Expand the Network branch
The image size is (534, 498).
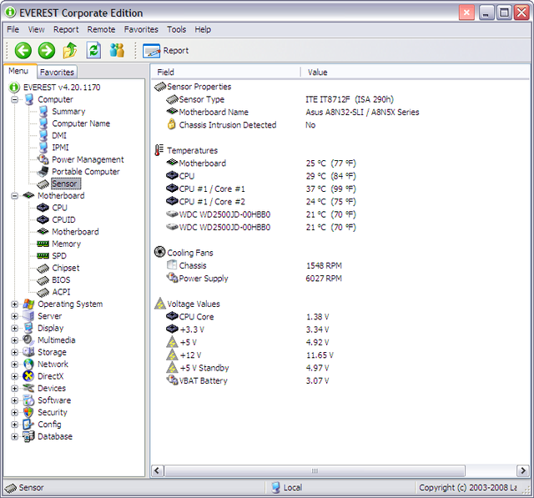click(14, 365)
